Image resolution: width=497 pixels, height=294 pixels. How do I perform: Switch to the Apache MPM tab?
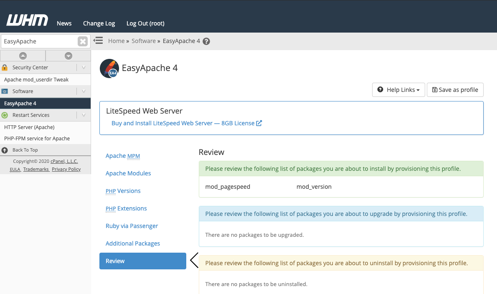(x=123, y=156)
